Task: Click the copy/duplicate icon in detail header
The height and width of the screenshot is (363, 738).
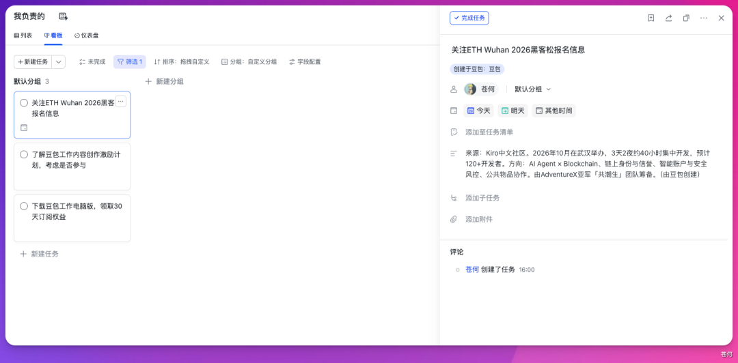Action: click(x=686, y=18)
